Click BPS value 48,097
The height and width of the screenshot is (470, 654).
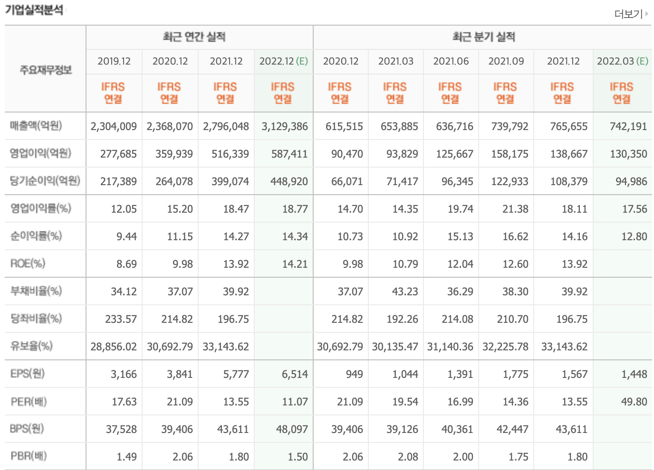pos(292,430)
